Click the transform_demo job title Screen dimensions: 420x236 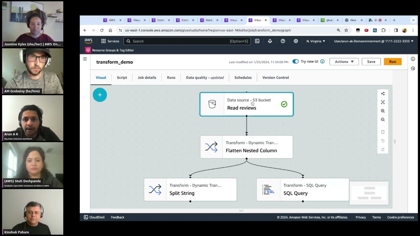pyautogui.click(x=115, y=62)
